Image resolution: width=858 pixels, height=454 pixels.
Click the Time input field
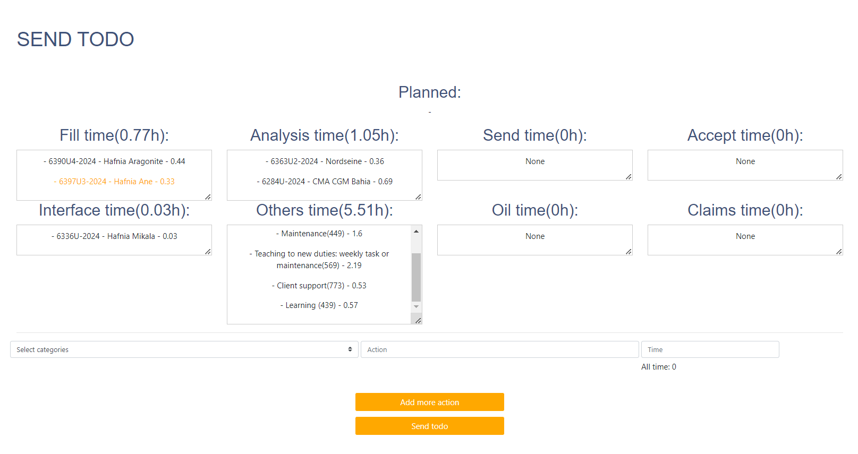tap(710, 349)
